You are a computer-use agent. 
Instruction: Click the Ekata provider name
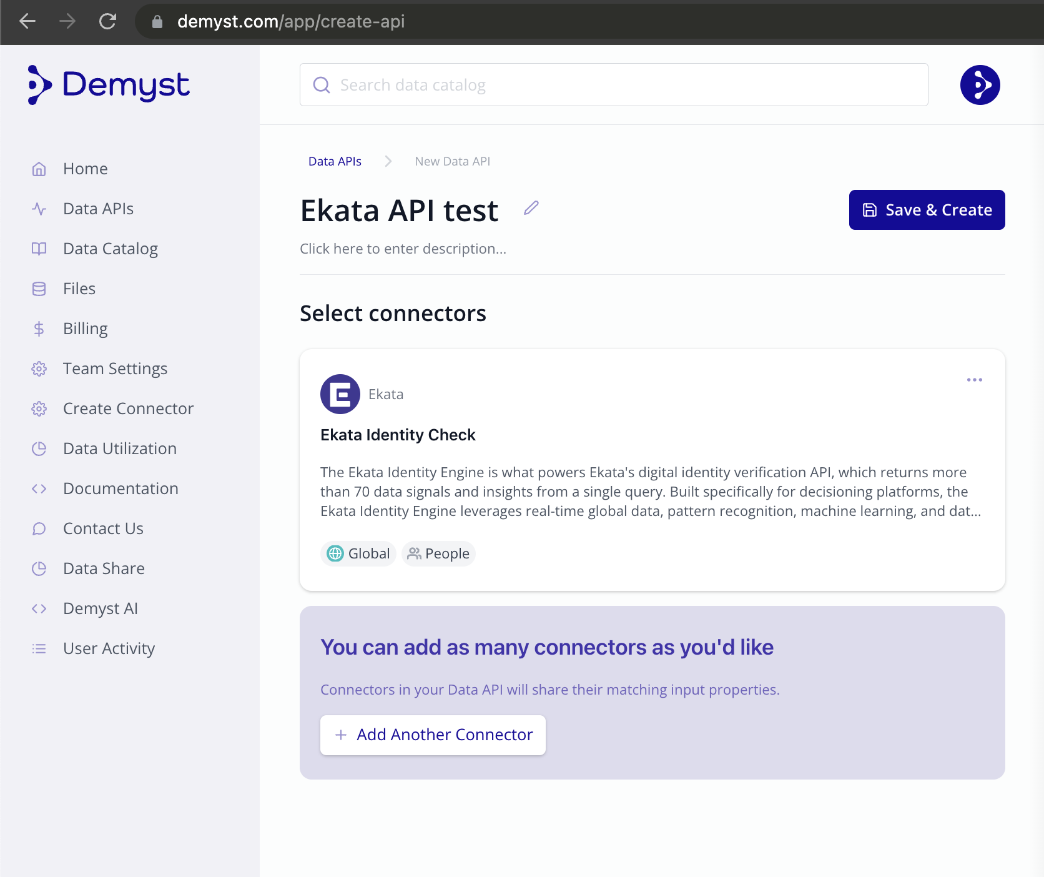click(x=386, y=394)
